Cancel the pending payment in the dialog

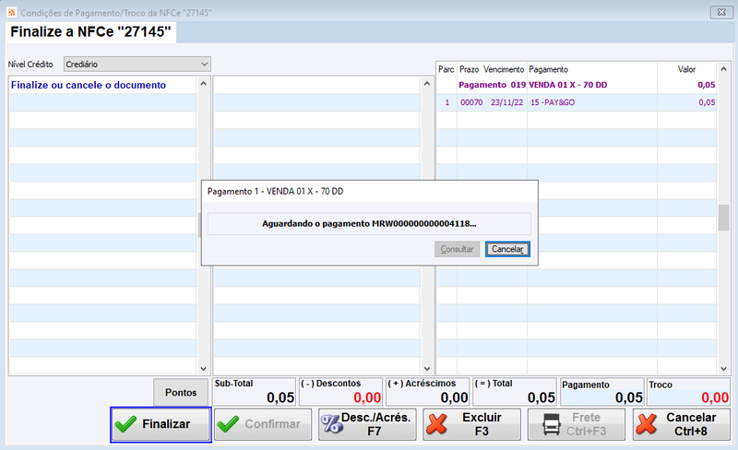point(507,249)
